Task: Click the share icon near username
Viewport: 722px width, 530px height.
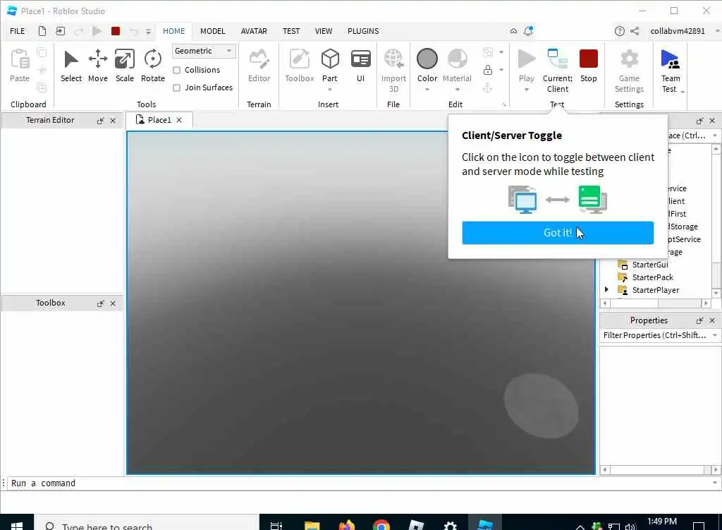Action: 635,31
